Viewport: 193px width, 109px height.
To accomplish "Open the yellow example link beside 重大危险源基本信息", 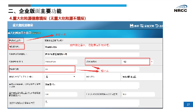I will click(36, 33).
